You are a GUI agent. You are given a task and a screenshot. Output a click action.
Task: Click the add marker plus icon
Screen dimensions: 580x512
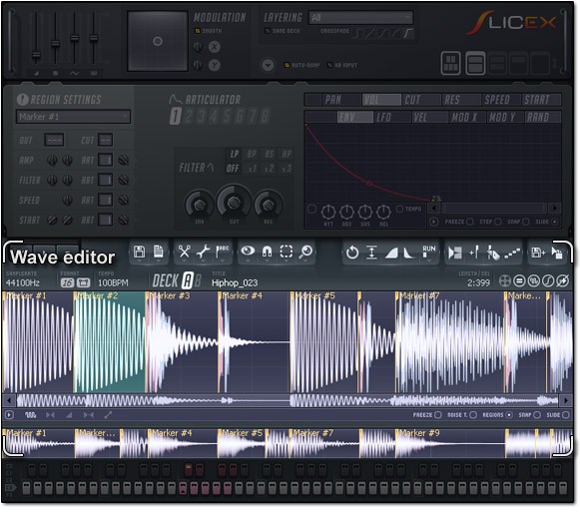(474, 253)
